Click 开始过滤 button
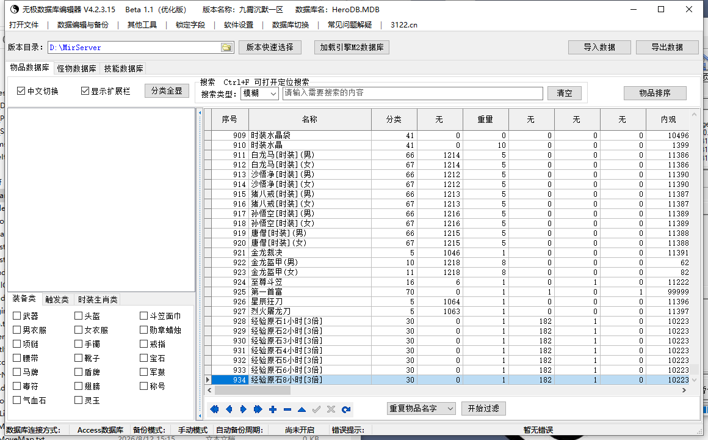 (x=483, y=408)
